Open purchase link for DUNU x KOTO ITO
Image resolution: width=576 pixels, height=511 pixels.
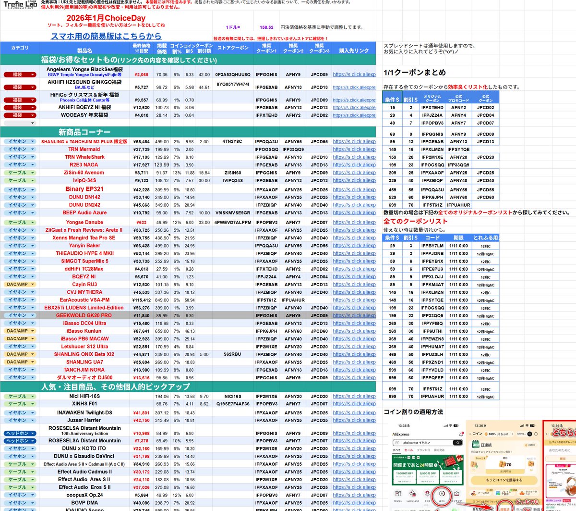coord(354,449)
